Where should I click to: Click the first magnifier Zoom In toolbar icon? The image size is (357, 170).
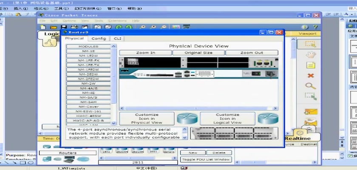click(143, 27)
